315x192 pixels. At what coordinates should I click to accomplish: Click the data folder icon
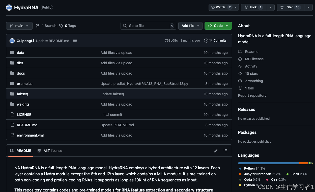click(12, 53)
